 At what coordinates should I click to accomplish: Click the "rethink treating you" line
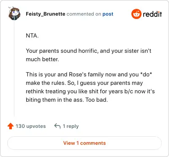click(90, 91)
